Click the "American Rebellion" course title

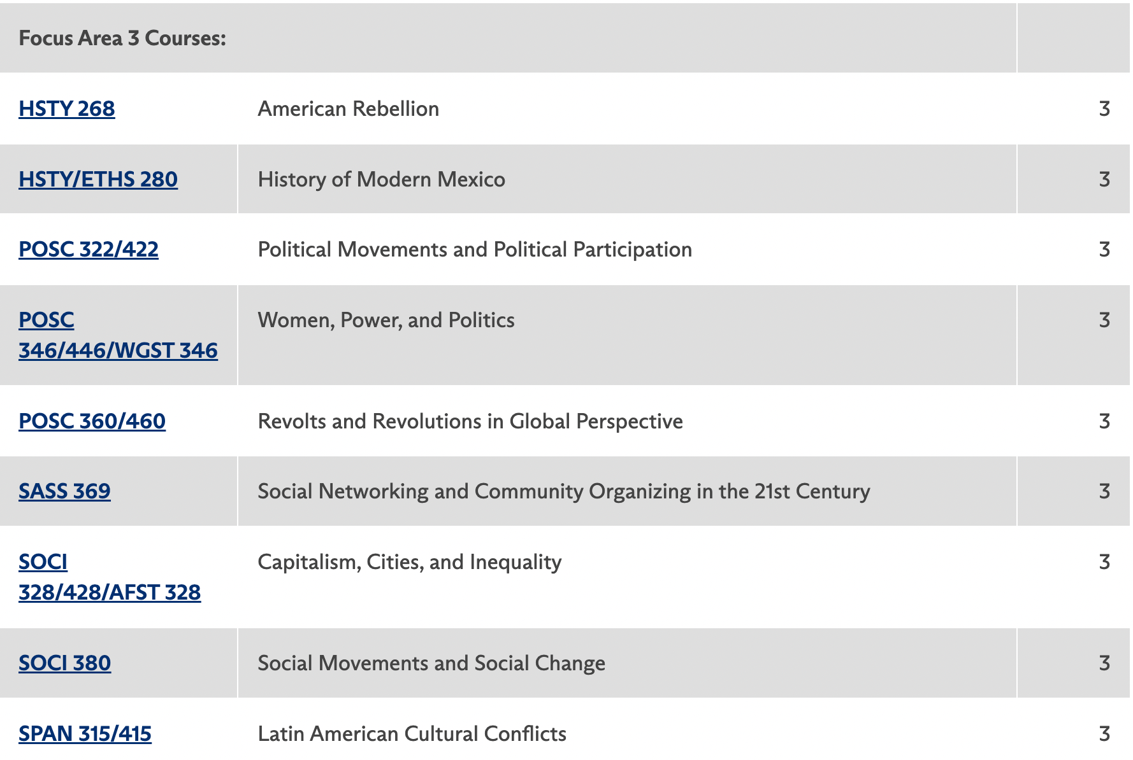pos(348,109)
